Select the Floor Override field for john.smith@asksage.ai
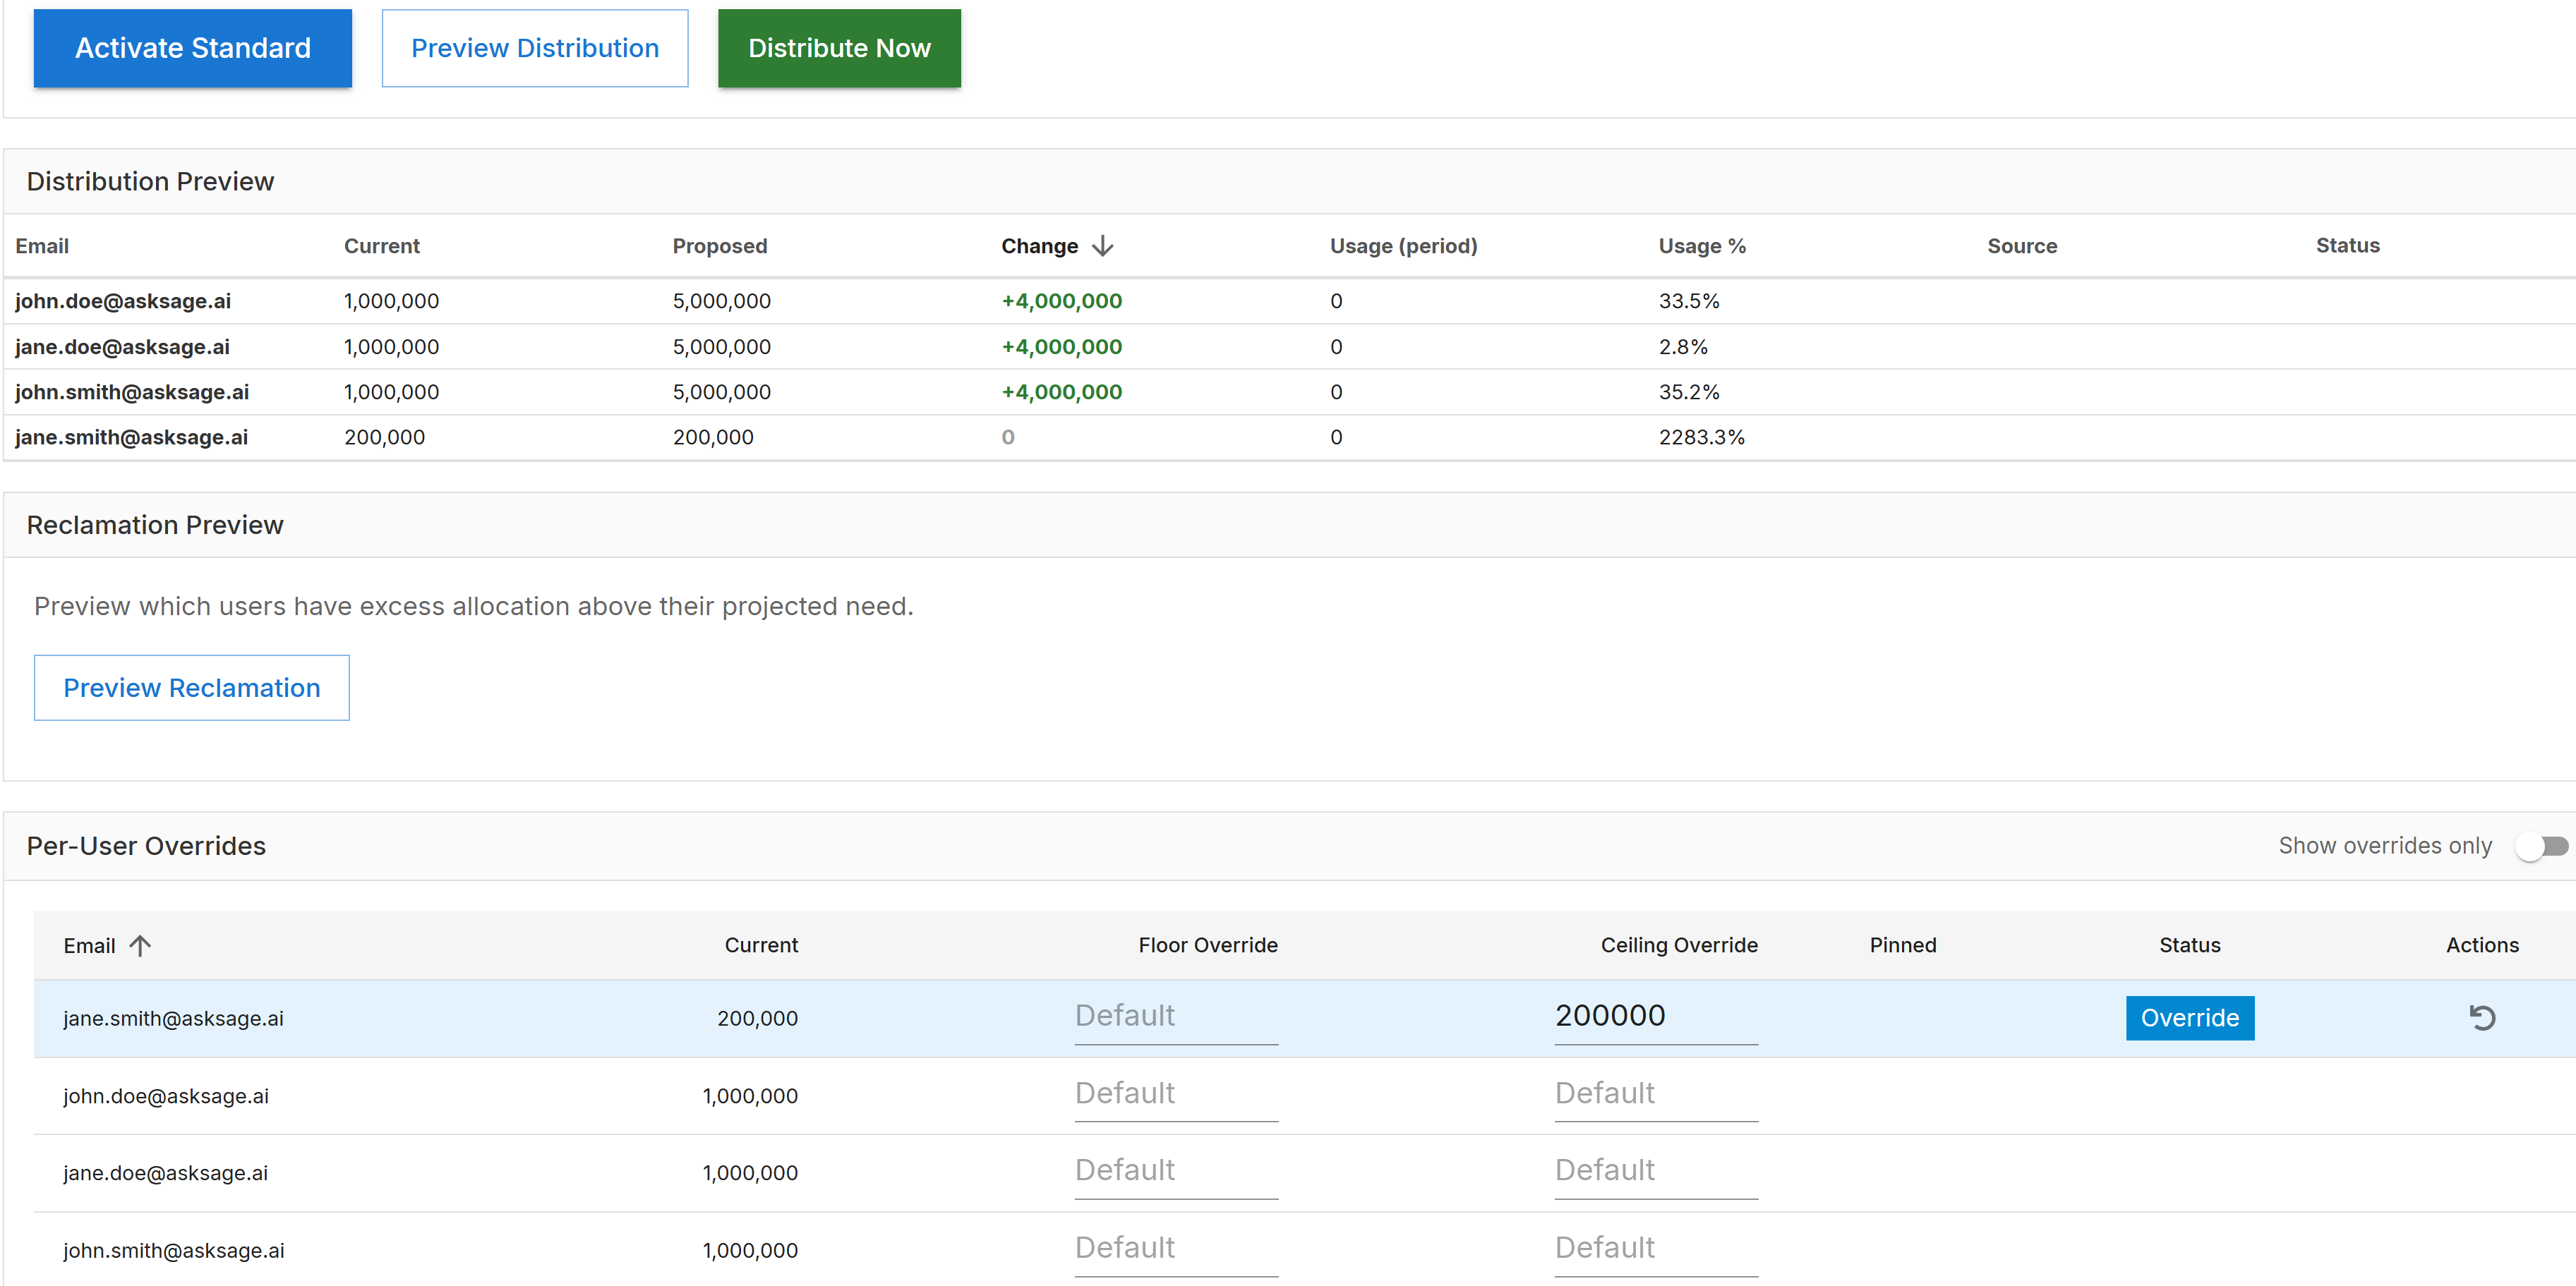The image size is (2576, 1286). click(1175, 1247)
